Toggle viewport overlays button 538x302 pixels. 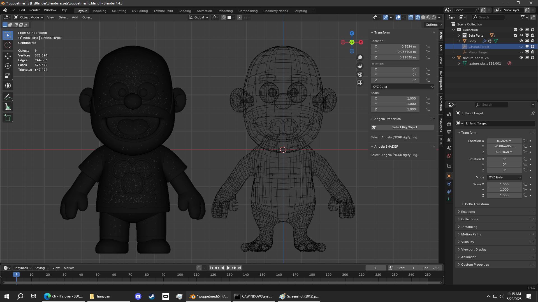398,17
